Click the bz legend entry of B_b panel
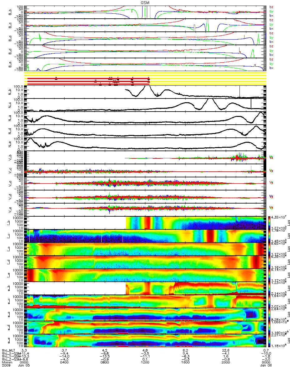The width and height of the screenshot is (290, 374). tap(271, 7)
